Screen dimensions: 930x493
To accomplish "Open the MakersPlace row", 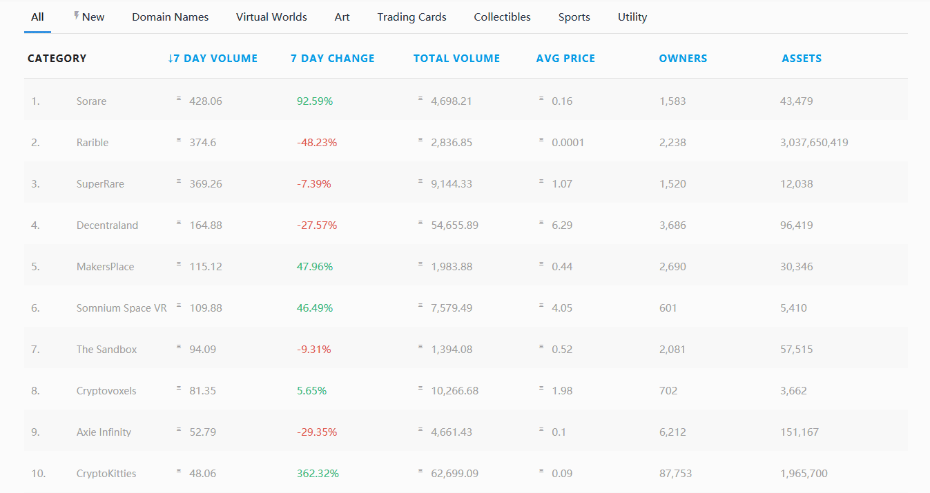I will tap(466, 266).
